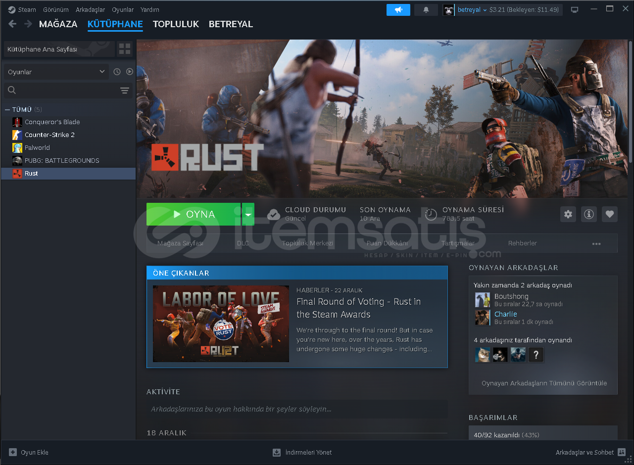Show Rust game info icon
634x465 pixels.
click(589, 214)
